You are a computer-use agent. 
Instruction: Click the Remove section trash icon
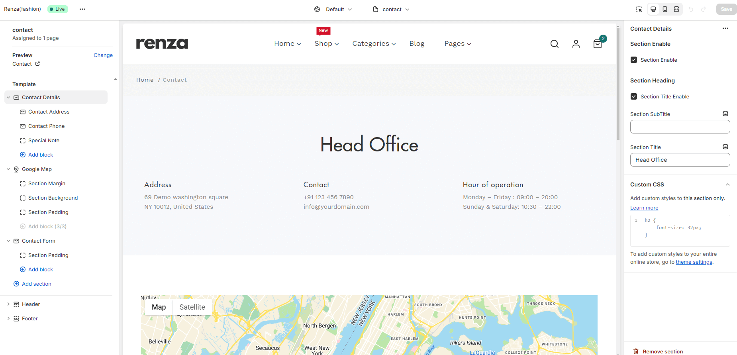pyautogui.click(x=636, y=351)
